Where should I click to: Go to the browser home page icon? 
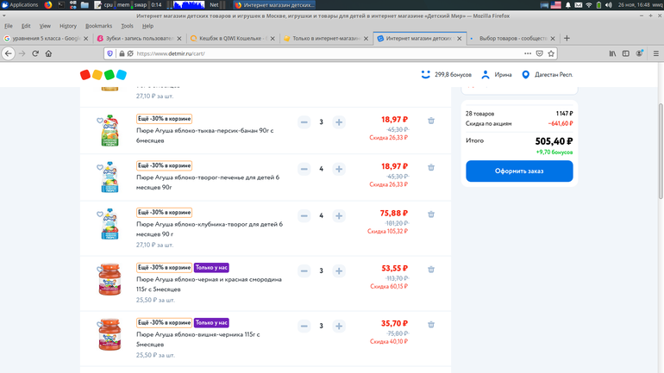pyautogui.click(x=49, y=53)
